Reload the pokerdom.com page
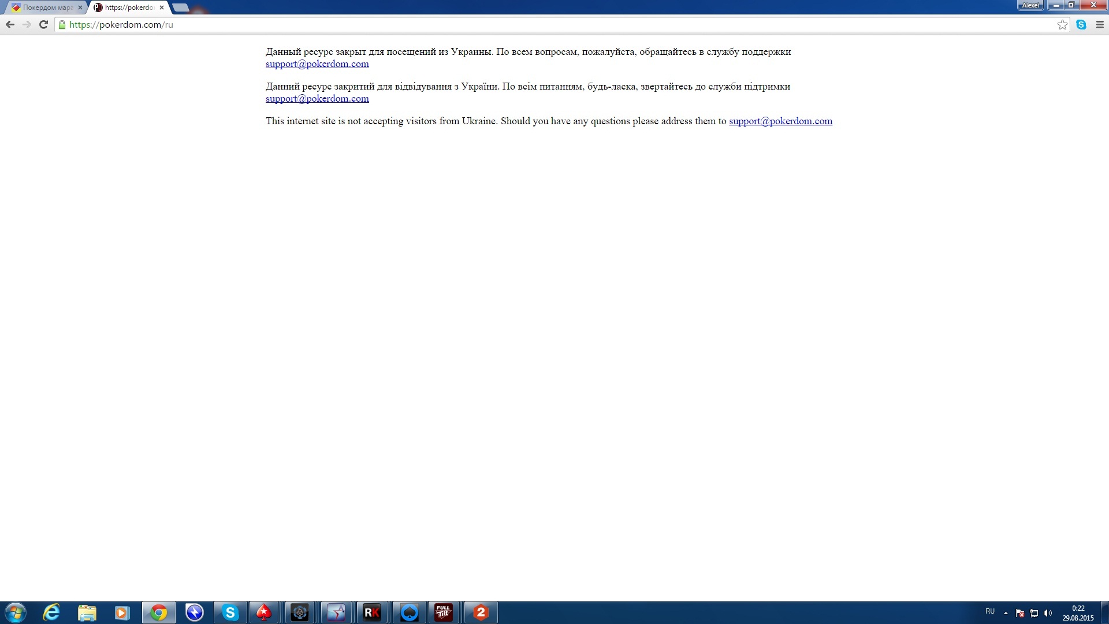 [x=43, y=24]
